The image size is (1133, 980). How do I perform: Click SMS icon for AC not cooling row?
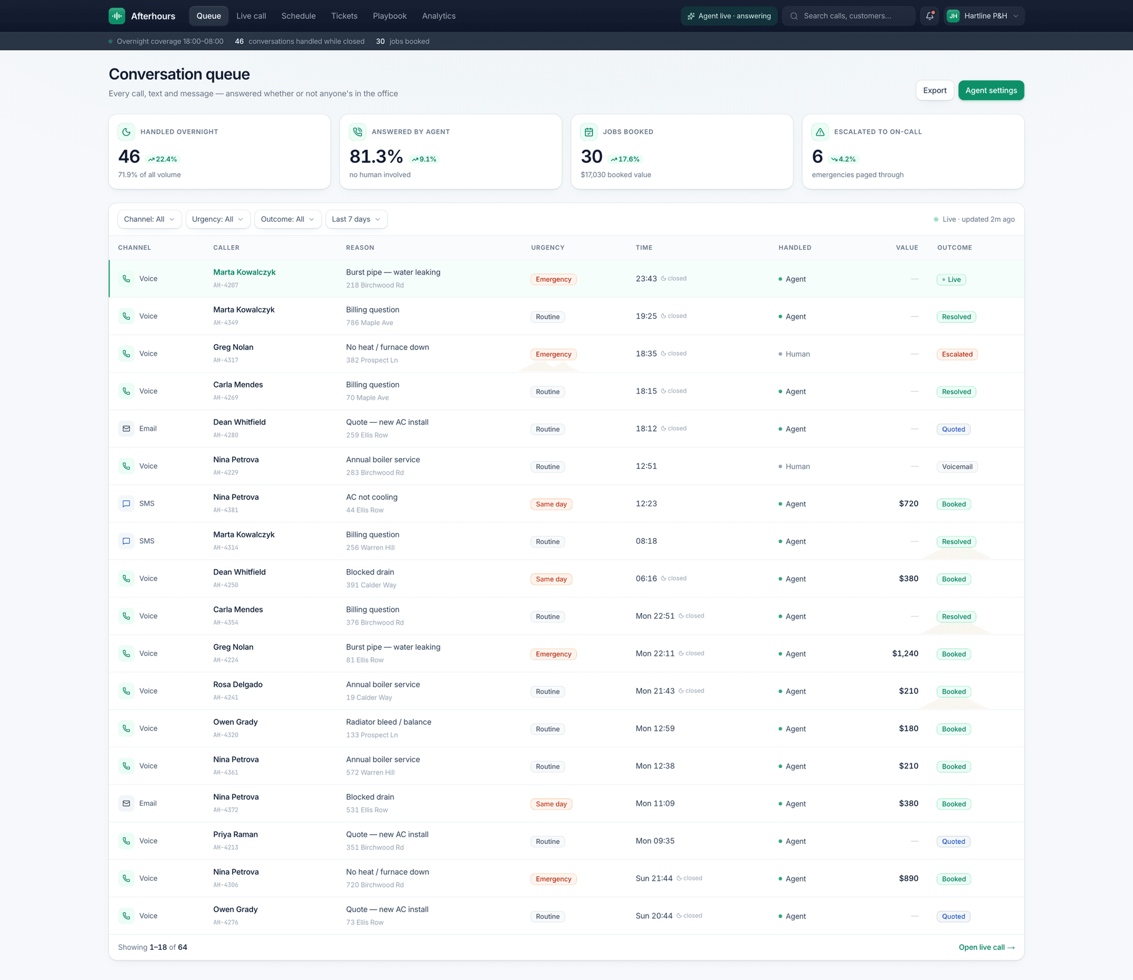coord(126,504)
